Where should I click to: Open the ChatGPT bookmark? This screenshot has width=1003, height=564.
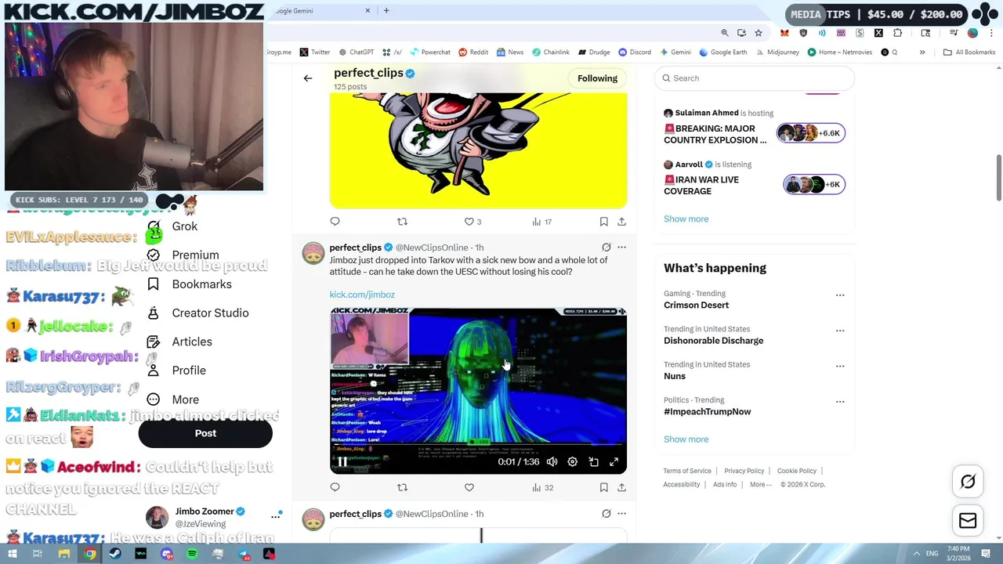[x=356, y=52]
